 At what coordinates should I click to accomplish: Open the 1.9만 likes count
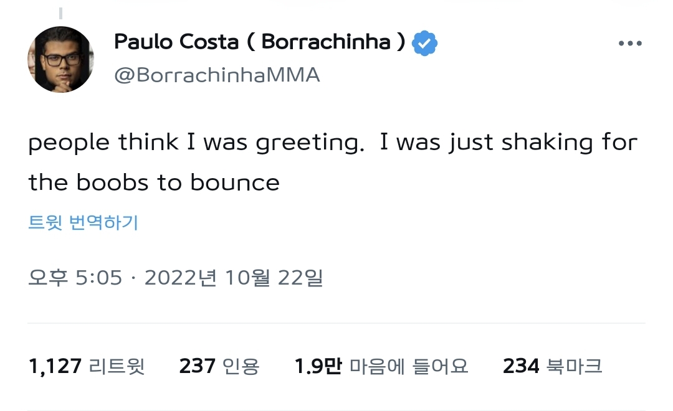point(318,366)
